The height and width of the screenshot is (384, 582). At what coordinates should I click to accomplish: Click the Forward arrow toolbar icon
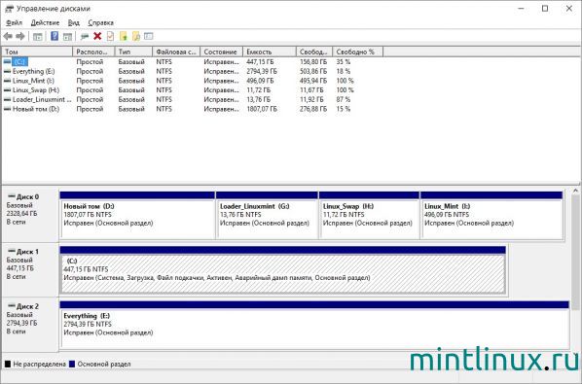coord(20,36)
